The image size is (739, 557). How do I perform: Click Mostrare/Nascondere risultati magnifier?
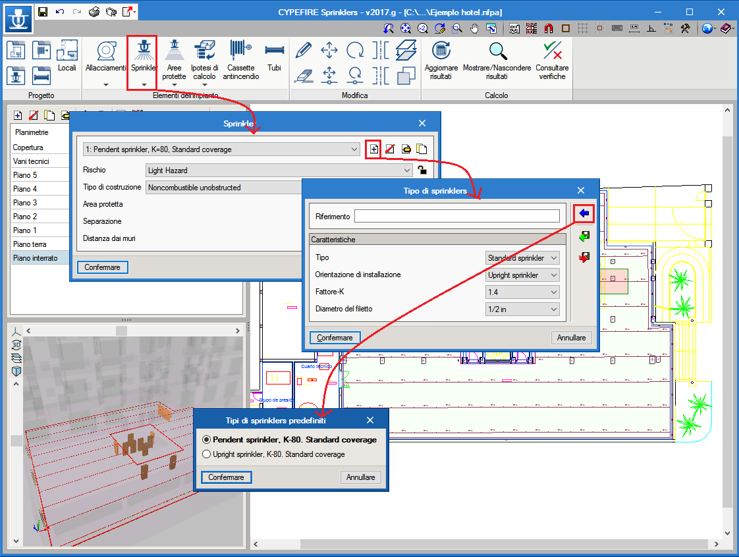497,60
